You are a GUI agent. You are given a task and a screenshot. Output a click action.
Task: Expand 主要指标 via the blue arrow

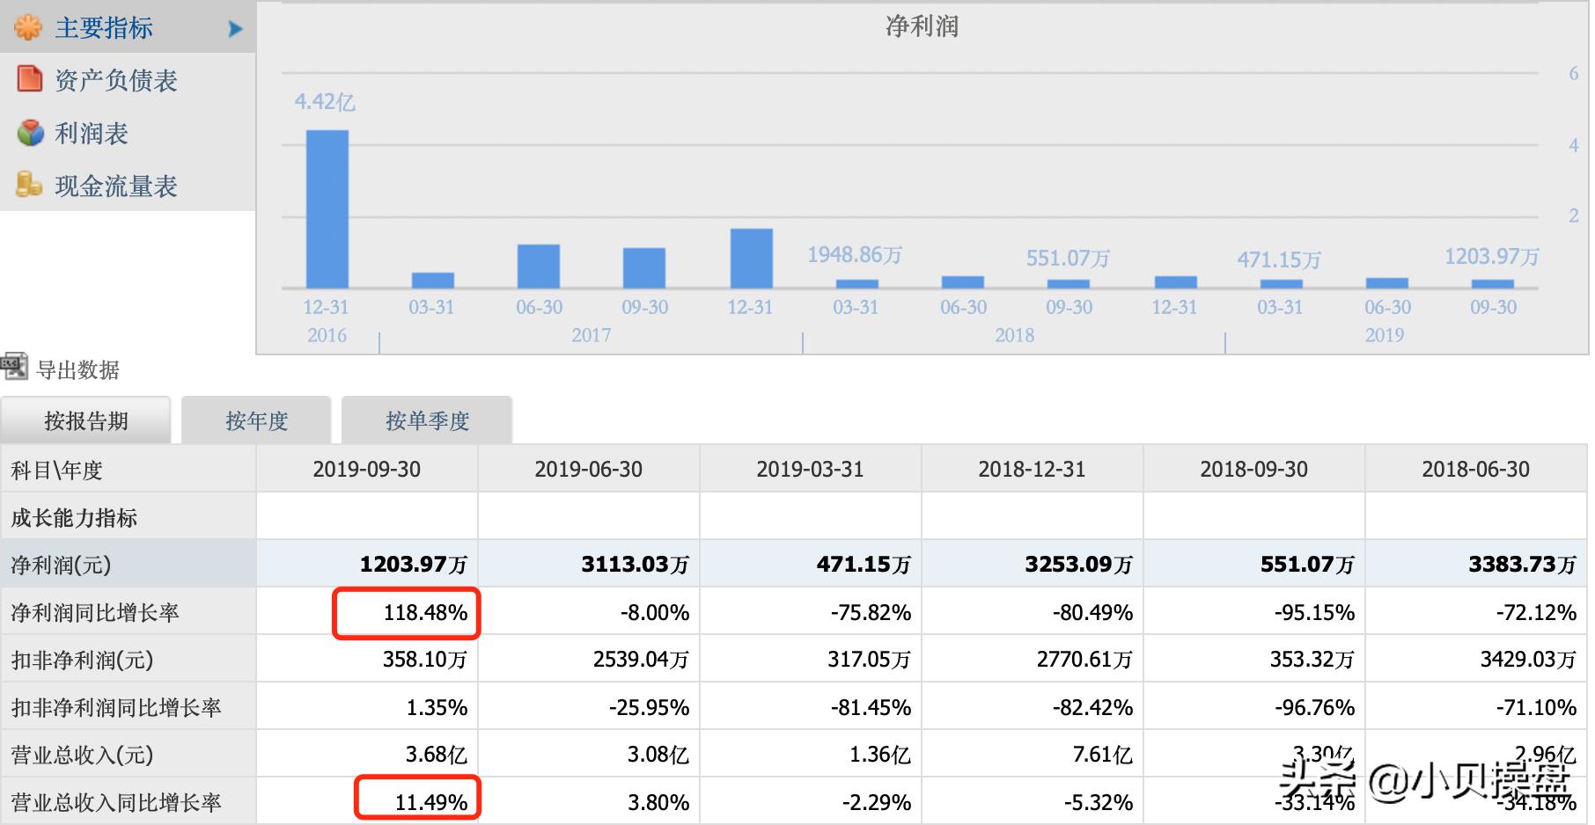tap(235, 29)
